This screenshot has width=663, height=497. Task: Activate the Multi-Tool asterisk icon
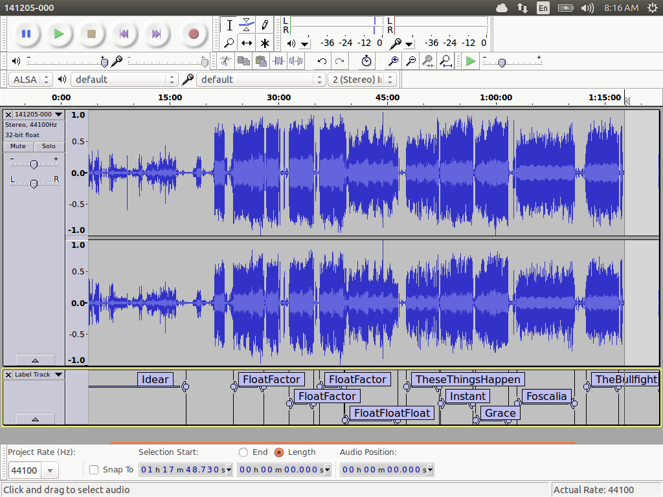pyautogui.click(x=265, y=43)
